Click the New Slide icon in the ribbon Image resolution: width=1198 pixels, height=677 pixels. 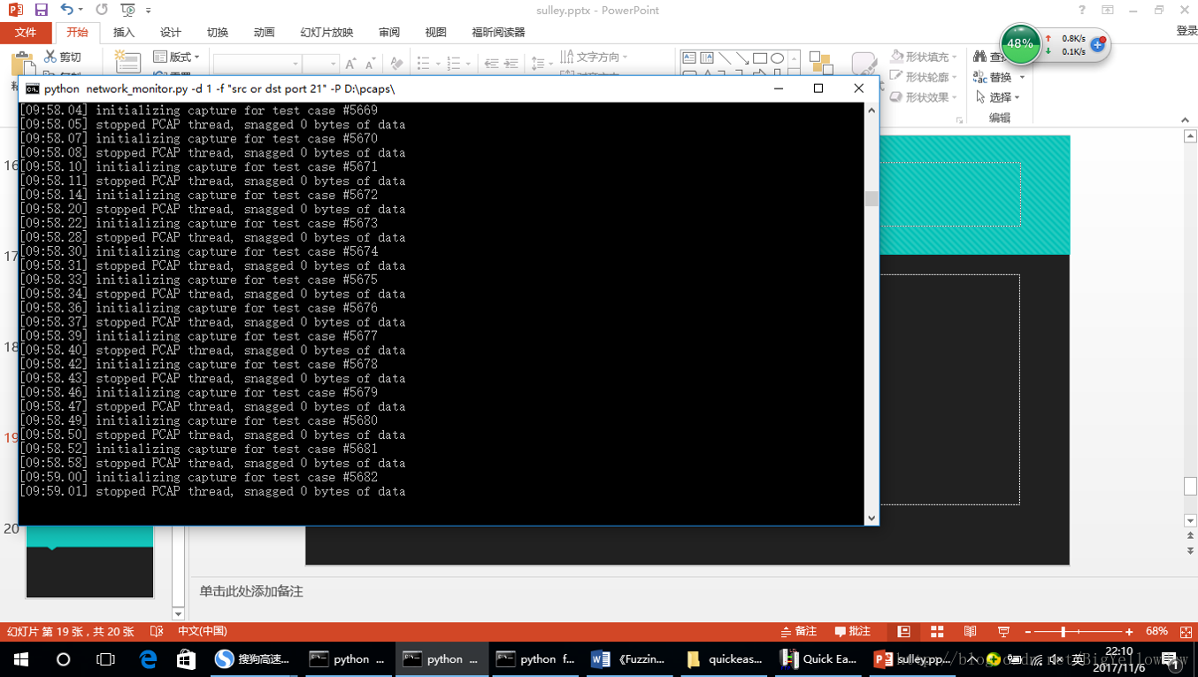click(128, 62)
